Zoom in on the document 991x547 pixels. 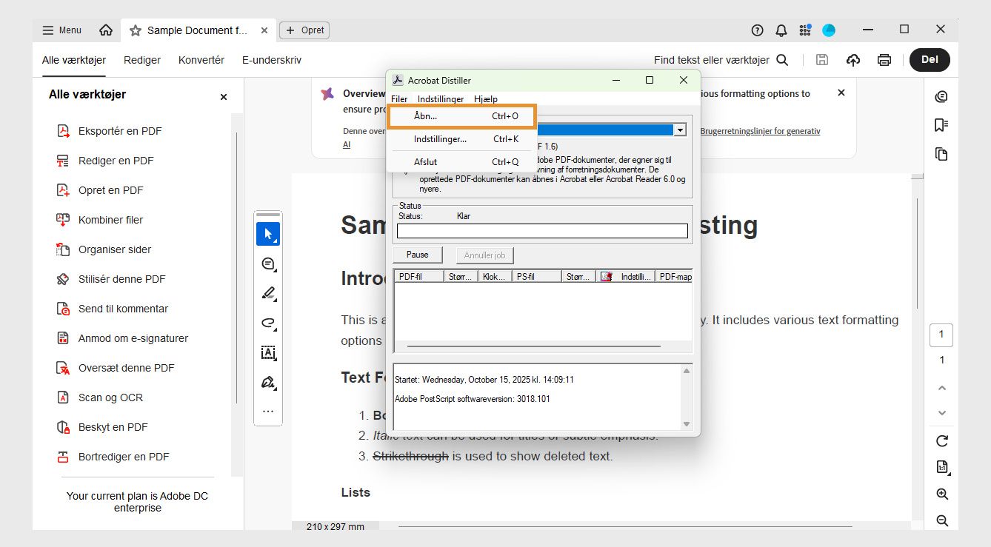tap(942, 494)
